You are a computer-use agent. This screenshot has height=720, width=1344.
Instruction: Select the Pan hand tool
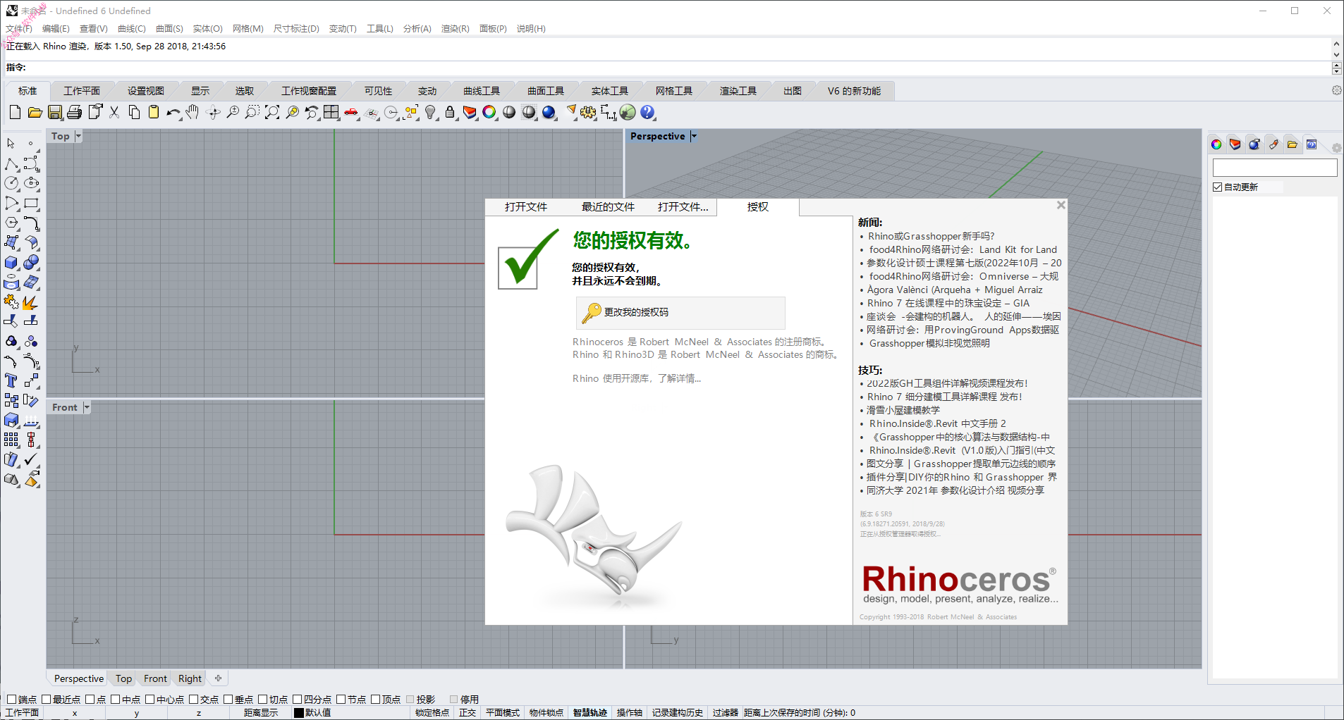193,112
